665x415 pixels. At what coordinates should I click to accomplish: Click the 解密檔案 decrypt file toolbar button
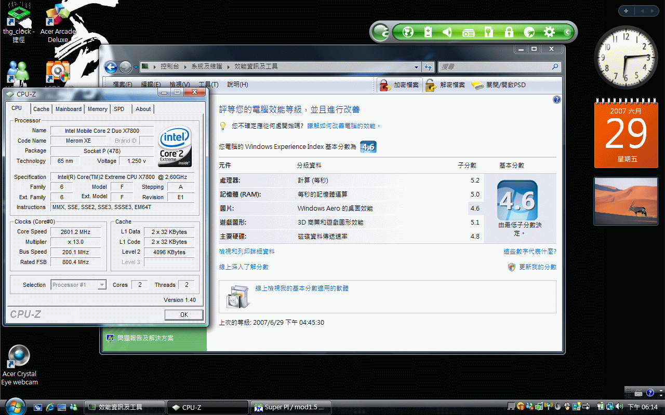pos(445,85)
